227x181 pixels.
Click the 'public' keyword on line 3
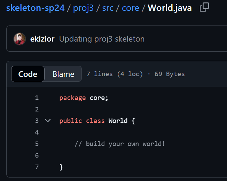71,121
